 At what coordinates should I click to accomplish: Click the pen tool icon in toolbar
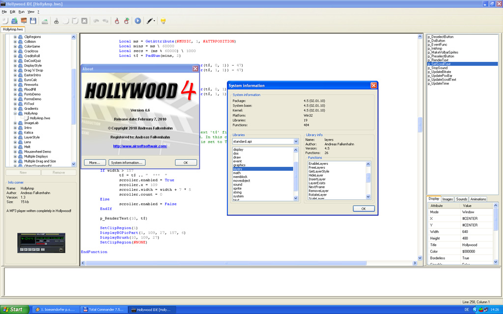pyautogui.click(x=149, y=21)
